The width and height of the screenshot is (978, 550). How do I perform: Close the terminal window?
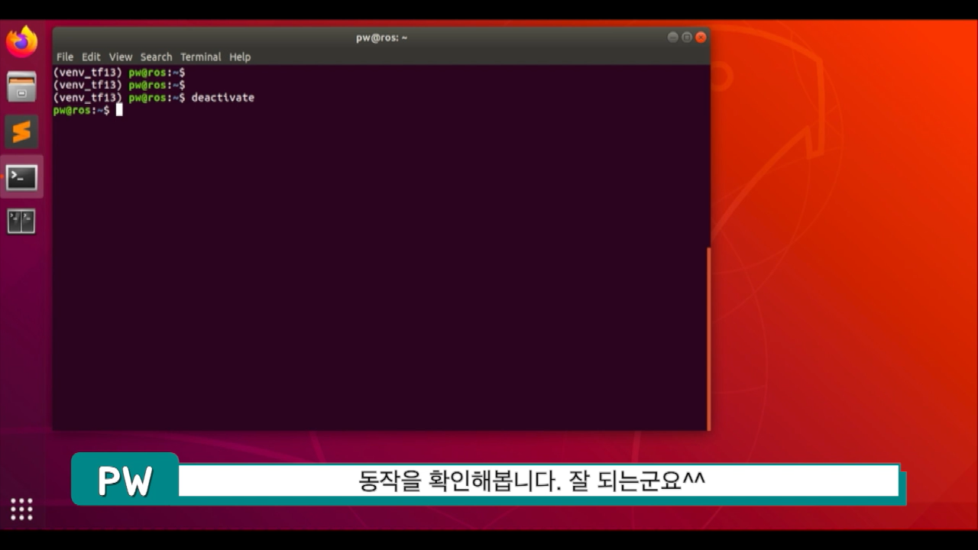pos(701,37)
